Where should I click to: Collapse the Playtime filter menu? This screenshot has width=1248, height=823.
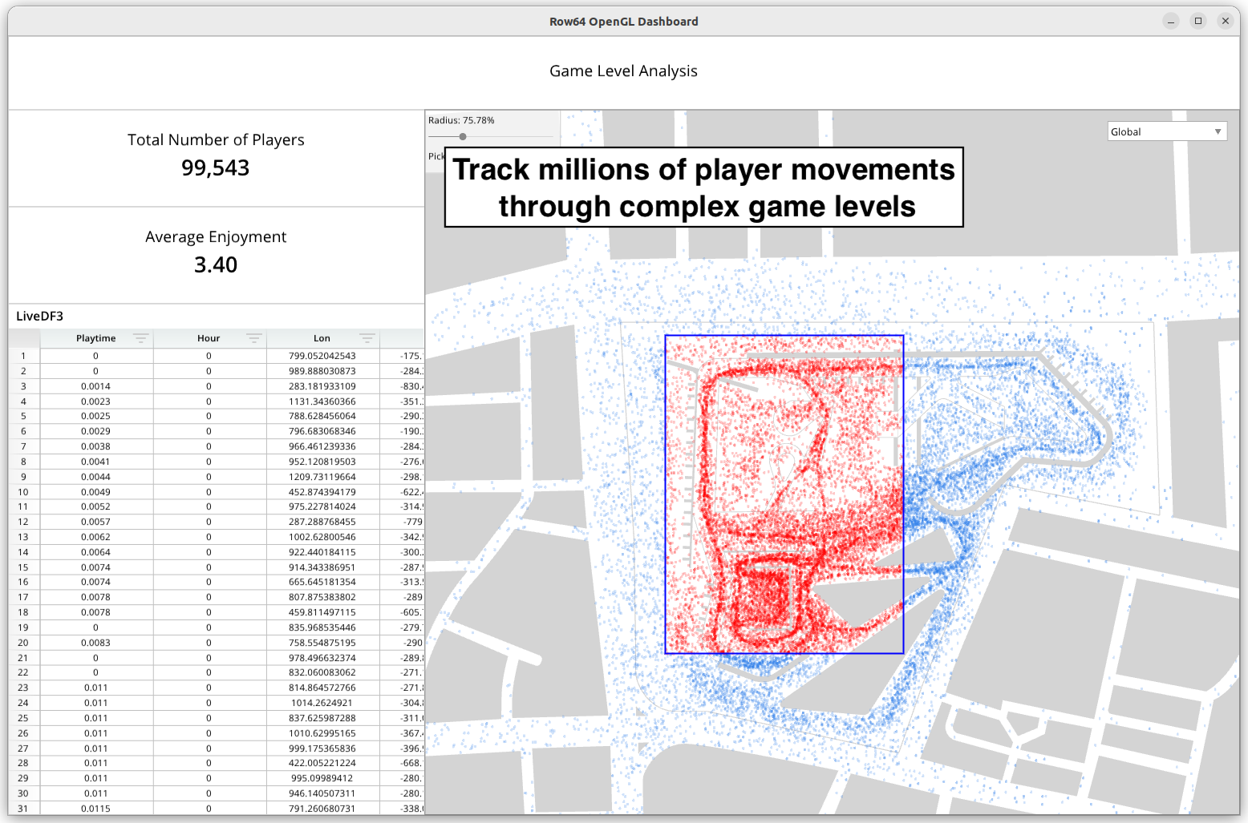[142, 337]
